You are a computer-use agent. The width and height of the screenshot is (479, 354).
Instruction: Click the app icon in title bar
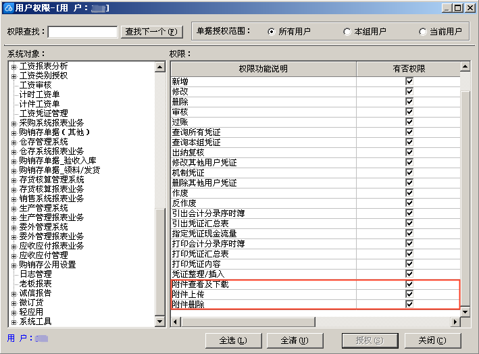click(x=8, y=8)
